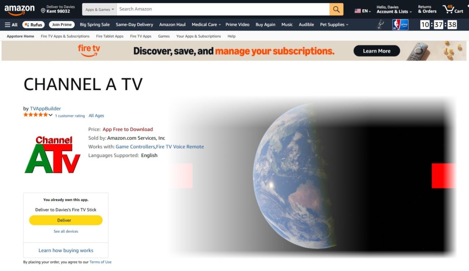This screenshot has width=469, height=271.
Task: Open Big Spring Sale
Action: pyautogui.click(x=94, y=25)
